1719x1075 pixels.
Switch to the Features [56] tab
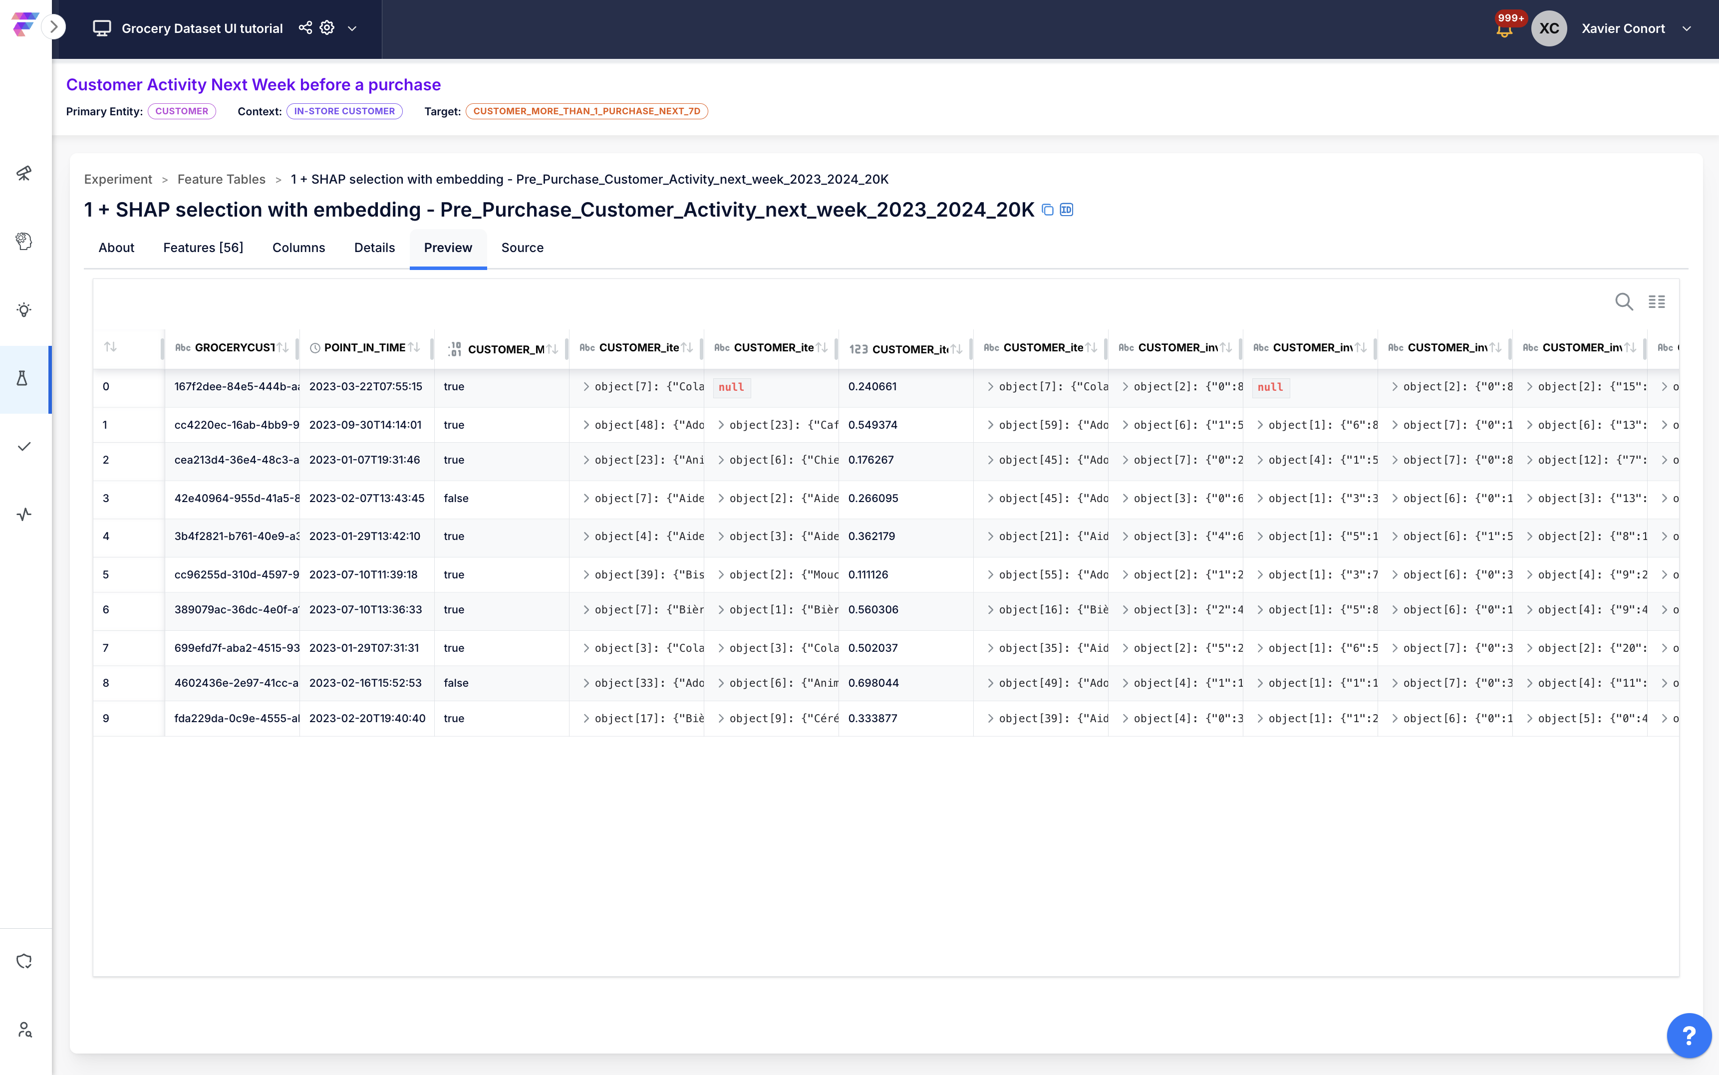[203, 248]
